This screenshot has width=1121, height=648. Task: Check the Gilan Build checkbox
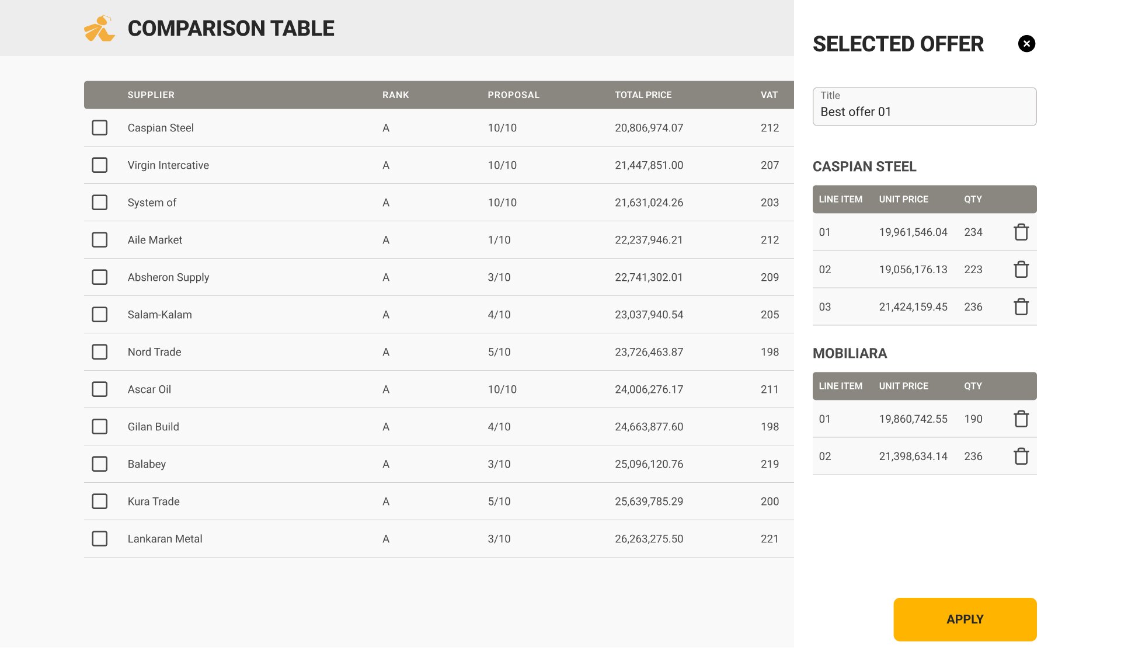click(x=100, y=427)
